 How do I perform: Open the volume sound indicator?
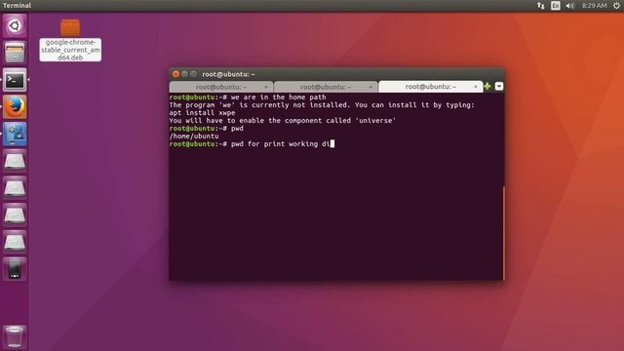pos(569,6)
